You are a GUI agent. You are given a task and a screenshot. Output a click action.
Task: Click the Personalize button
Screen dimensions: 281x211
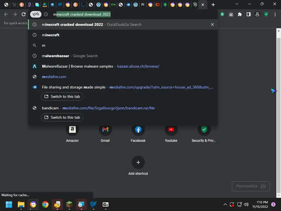251,186
